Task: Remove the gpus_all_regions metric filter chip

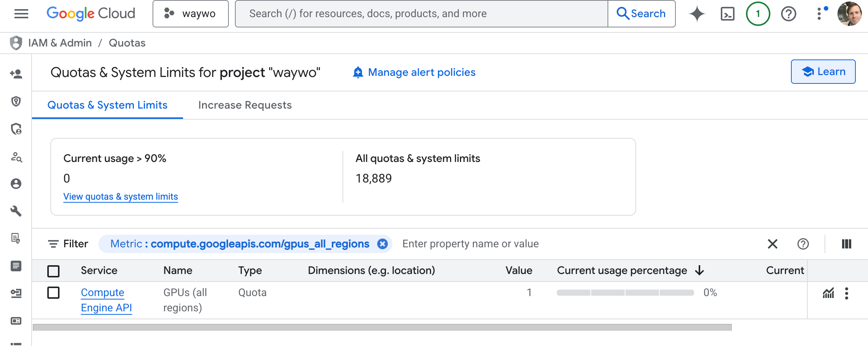Action: pos(382,244)
